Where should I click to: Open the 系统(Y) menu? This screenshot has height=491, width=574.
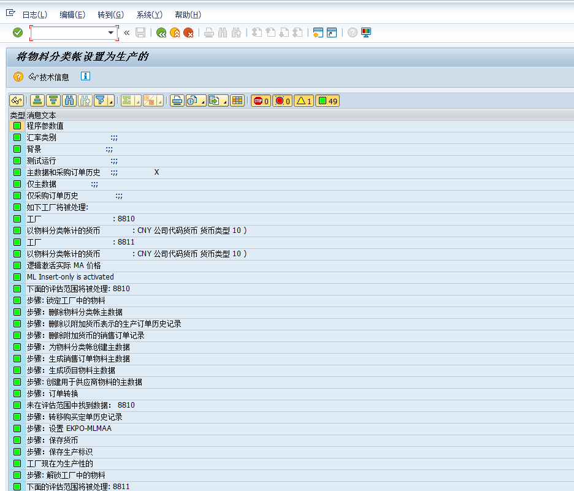[149, 14]
